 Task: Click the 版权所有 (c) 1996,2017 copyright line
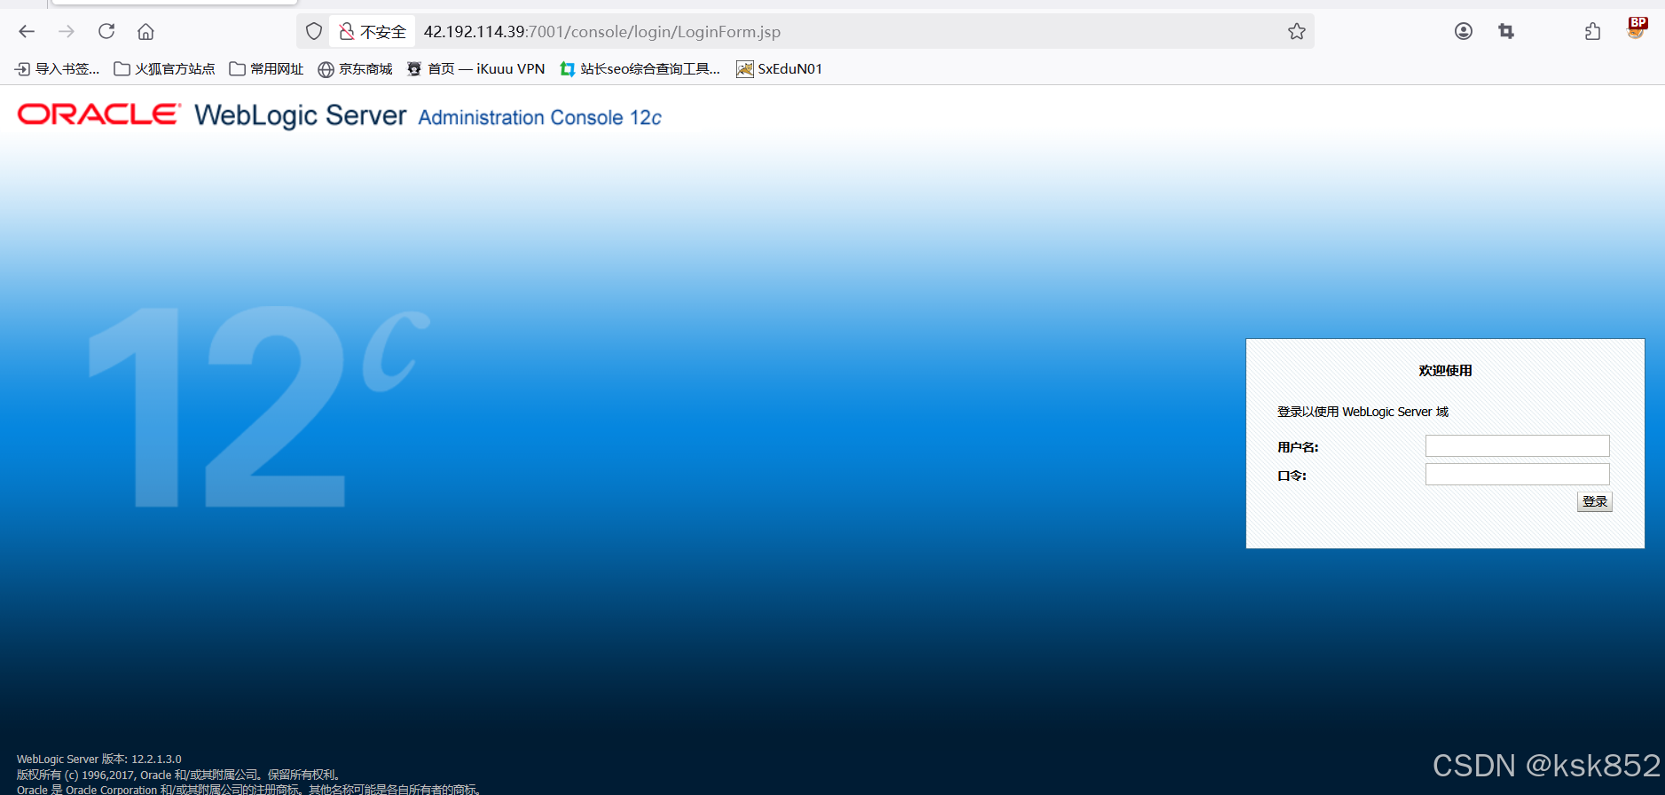coord(178,775)
